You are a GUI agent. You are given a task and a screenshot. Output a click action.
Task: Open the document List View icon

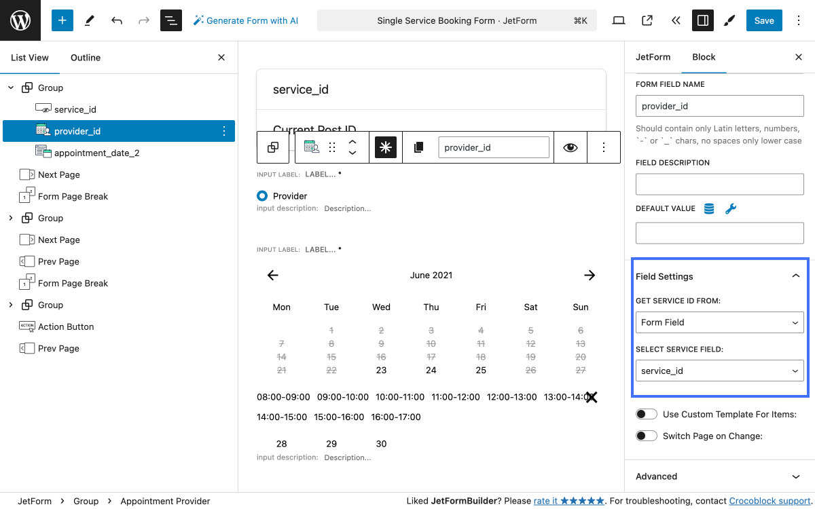pos(170,20)
